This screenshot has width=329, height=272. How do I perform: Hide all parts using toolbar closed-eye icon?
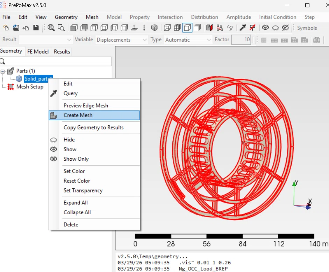click(275, 28)
